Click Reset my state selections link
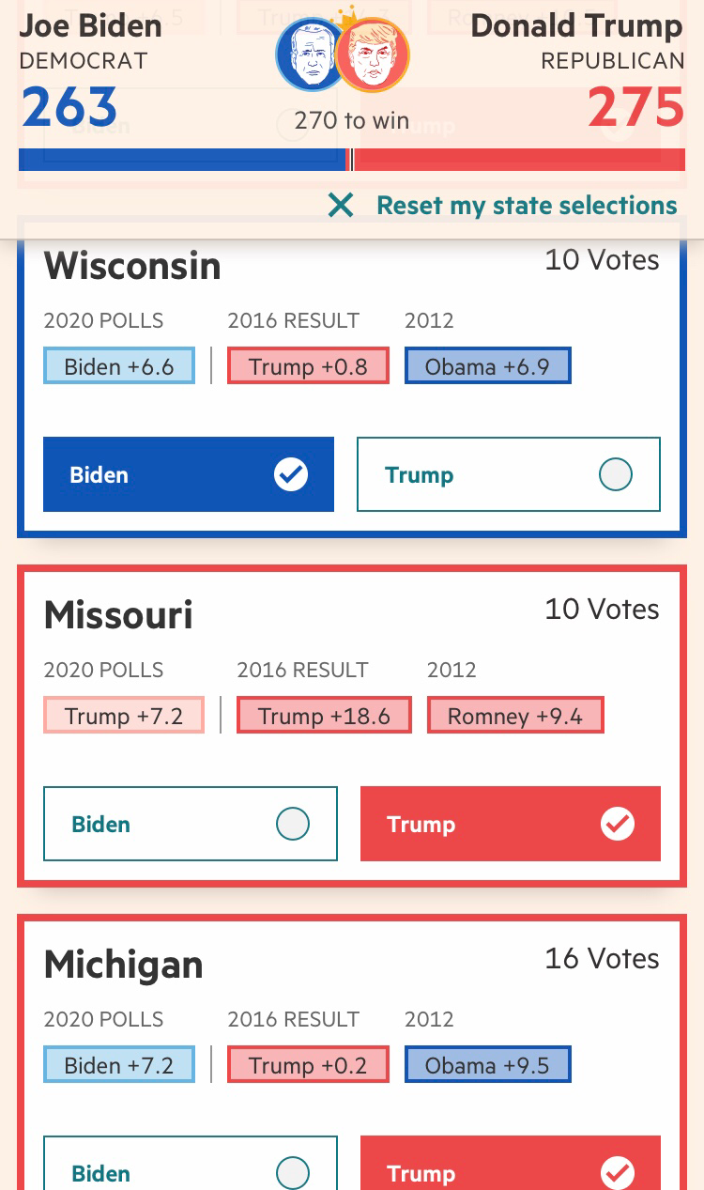This screenshot has width=704, height=1190. pyautogui.click(x=527, y=205)
